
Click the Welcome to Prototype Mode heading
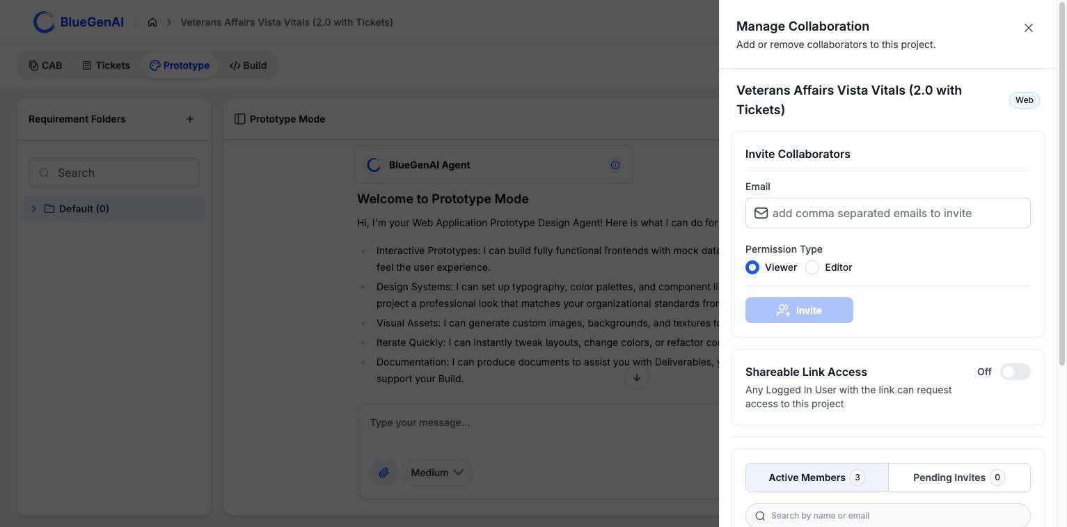(x=443, y=199)
